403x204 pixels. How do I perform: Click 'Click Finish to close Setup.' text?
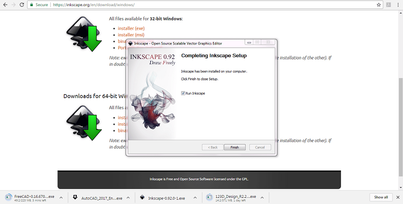pos(200,79)
